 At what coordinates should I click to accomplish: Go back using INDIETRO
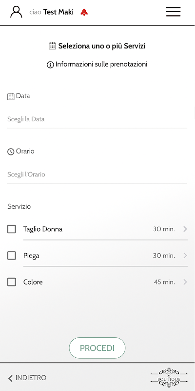click(x=27, y=378)
